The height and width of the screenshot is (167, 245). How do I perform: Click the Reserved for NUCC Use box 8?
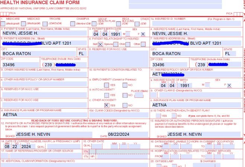pyautogui.click(x=119, y=59)
